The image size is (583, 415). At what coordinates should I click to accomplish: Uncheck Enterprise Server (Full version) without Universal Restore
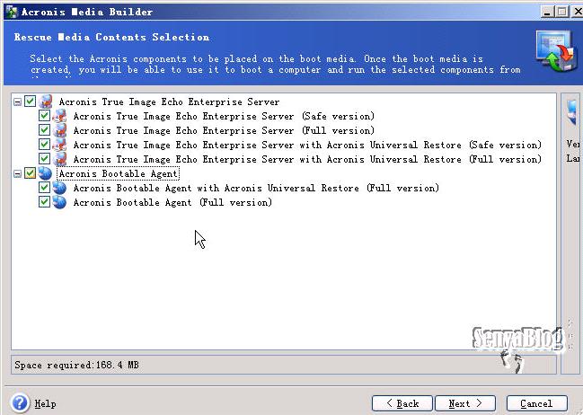point(44,130)
